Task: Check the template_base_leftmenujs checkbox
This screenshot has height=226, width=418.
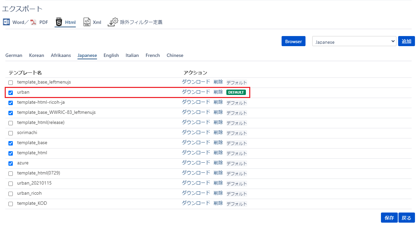Action: (11, 83)
